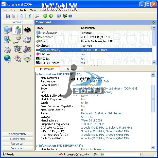Screen dimensions: 158x158
Task: Click scroll up arrow of information pane
Action: tap(153, 75)
